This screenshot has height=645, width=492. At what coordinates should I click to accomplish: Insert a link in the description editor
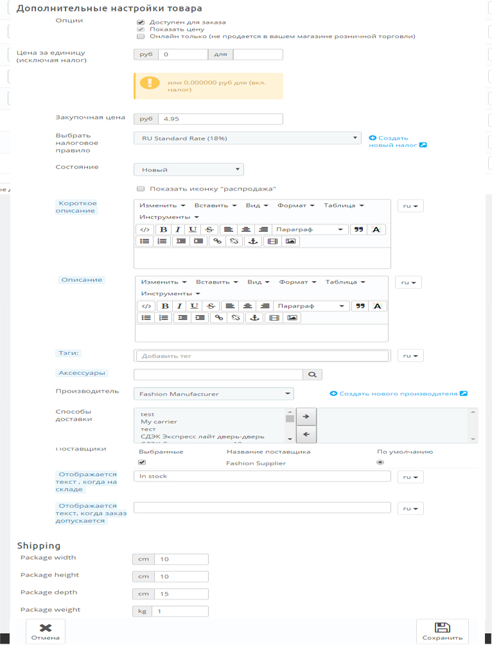pos(218,318)
